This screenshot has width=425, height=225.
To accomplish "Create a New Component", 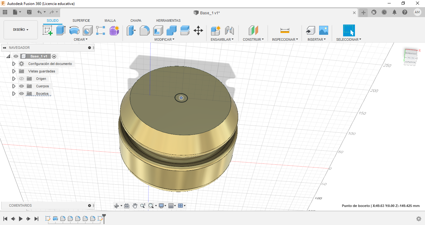I will point(215,30).
